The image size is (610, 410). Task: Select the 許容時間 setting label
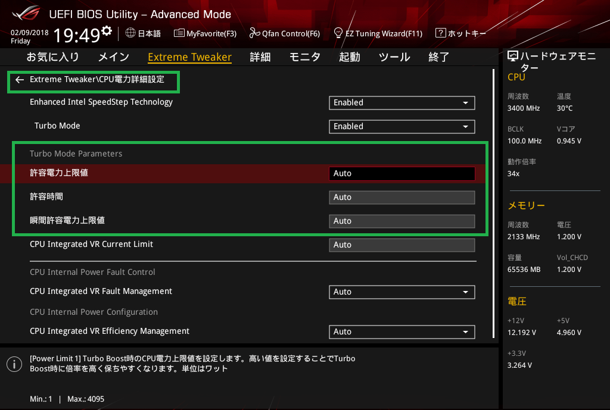point(46,196)
